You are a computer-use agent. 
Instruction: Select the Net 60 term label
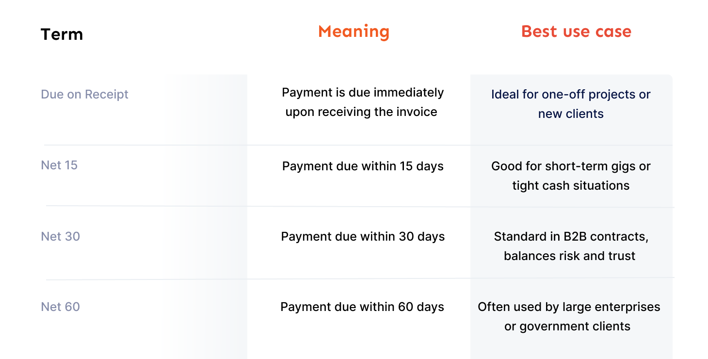coord(60,307)
